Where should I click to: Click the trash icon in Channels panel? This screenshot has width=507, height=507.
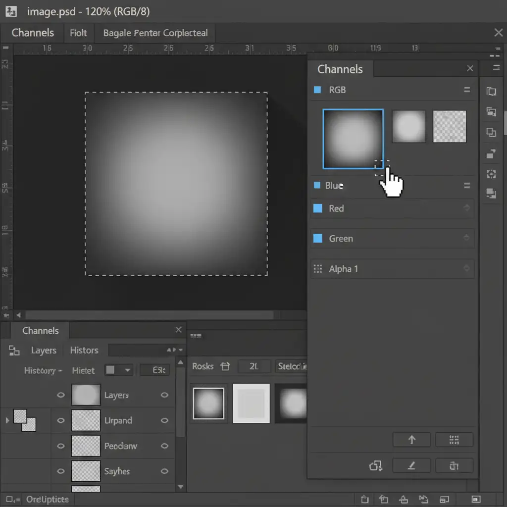(454, 465)
